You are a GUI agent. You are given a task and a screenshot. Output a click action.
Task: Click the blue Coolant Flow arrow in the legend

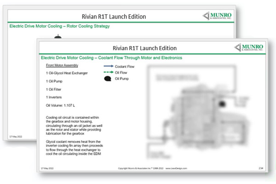(109, 66)
